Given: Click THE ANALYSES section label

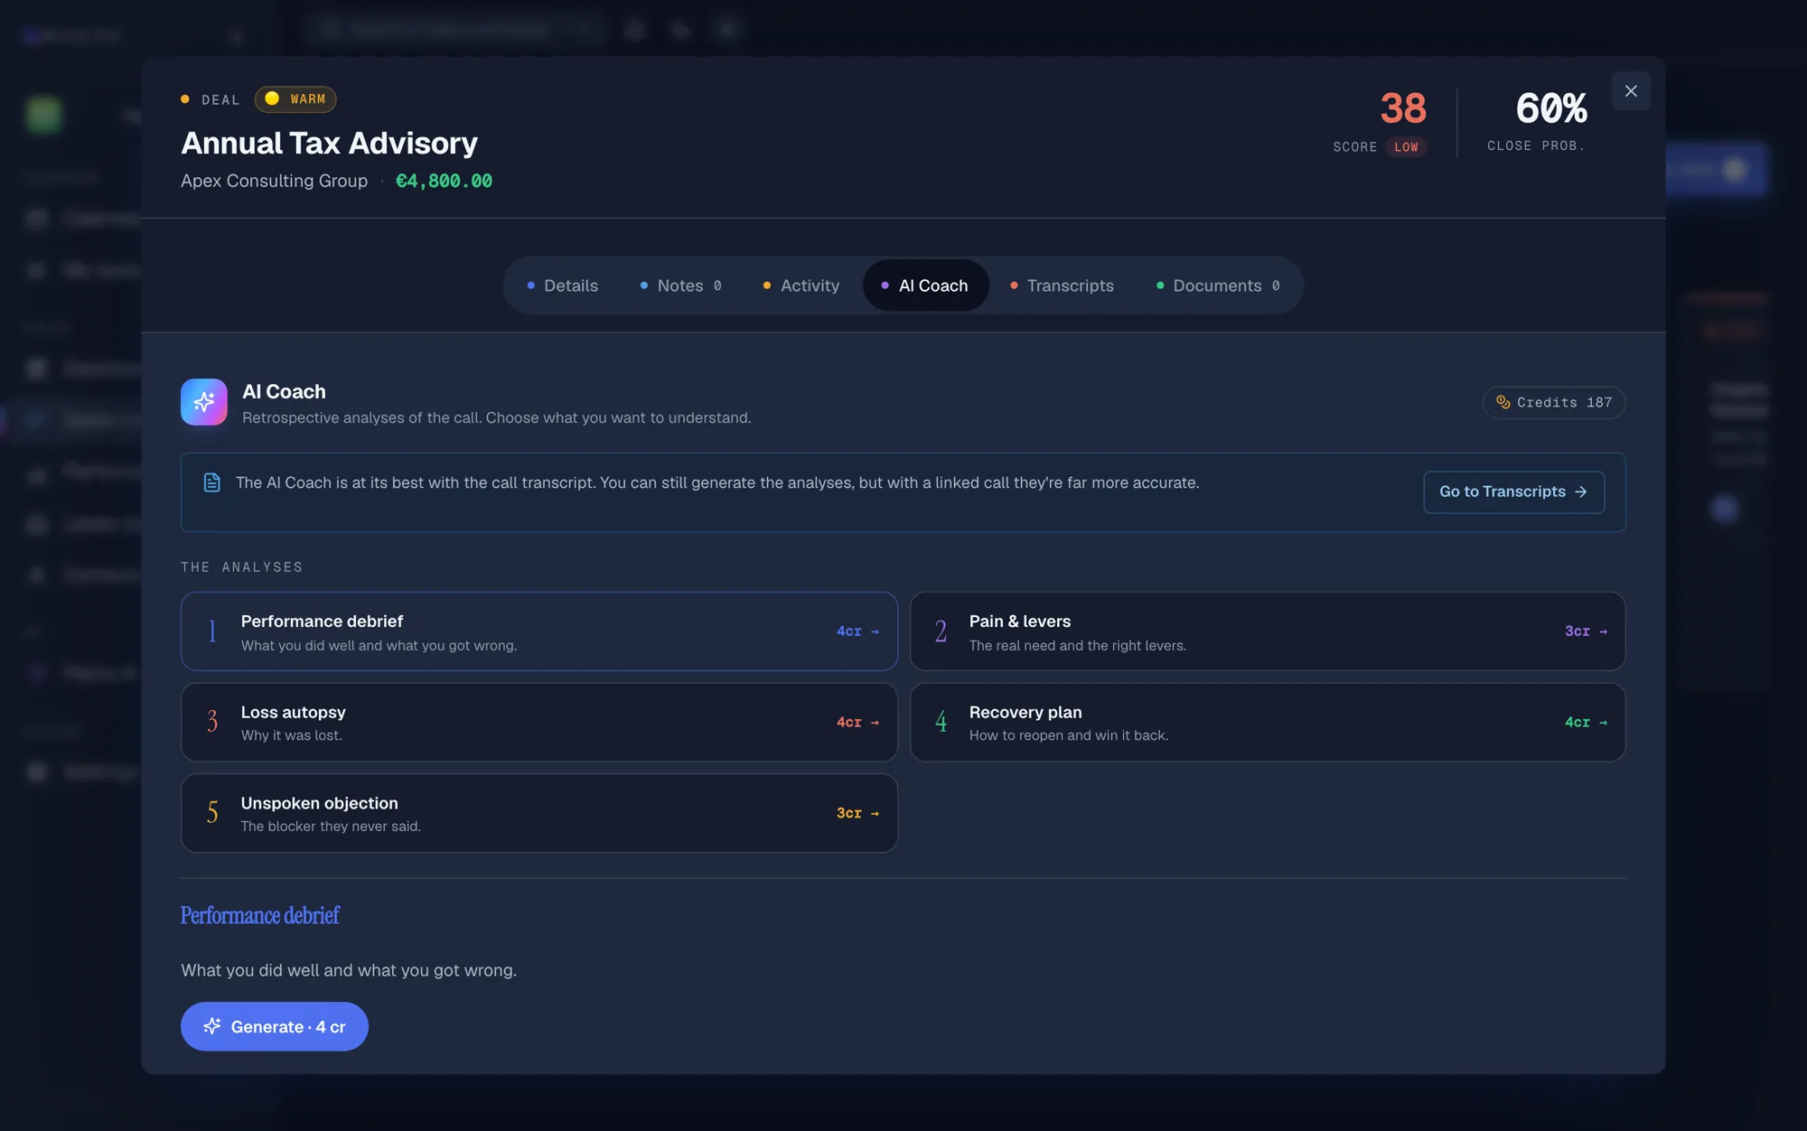Looking at the screenshot, I should click(242, 567).
